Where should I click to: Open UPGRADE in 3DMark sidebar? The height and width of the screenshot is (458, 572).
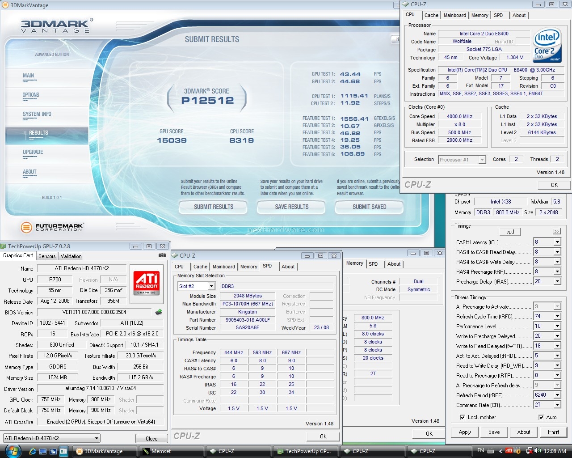33,152
